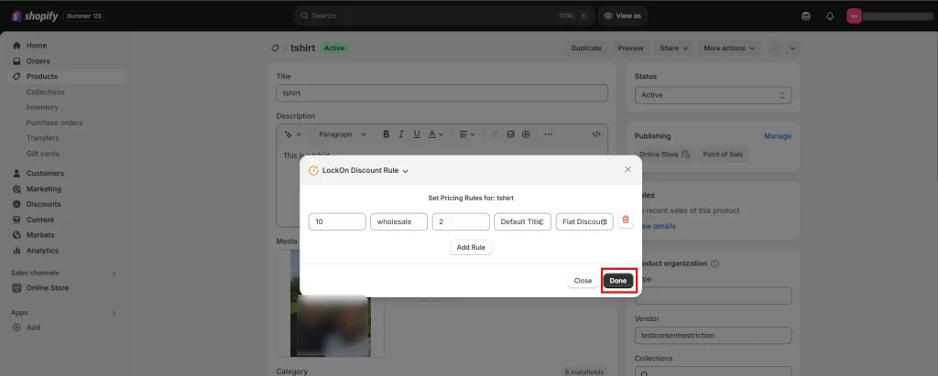Go to Discounts in the sidebar

coord(43,204)
